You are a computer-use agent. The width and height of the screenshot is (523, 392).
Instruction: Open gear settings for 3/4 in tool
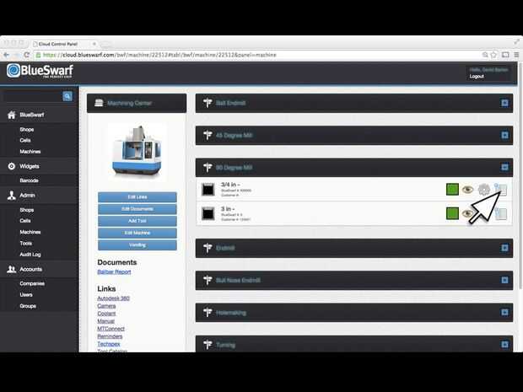[x=483, y=190]
